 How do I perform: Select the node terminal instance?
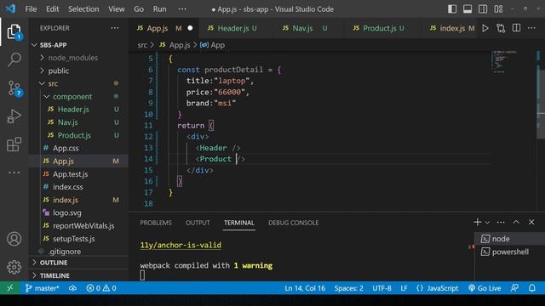coord(510,239)
